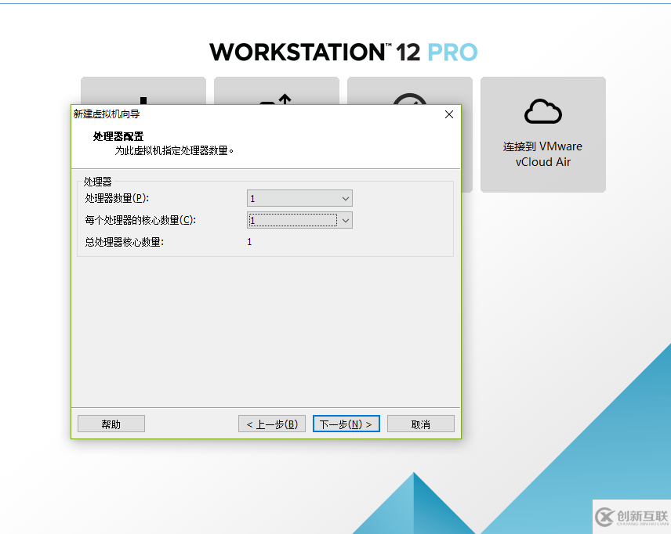
Task: Proceed with 下一步(N) > button
Action: (346, 424)
